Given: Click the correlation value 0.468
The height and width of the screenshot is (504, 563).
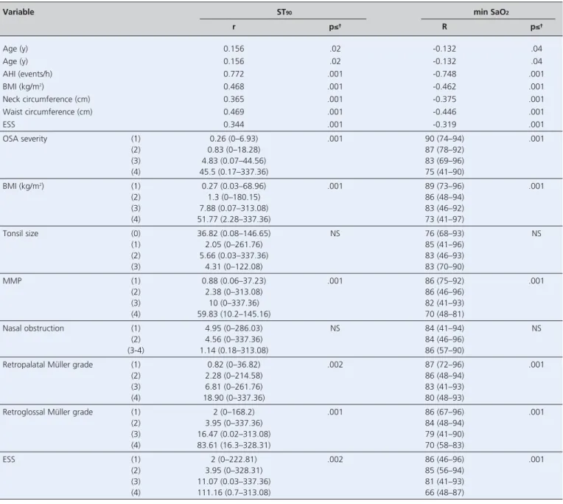Looking at the screenshot, I should 234,86.
